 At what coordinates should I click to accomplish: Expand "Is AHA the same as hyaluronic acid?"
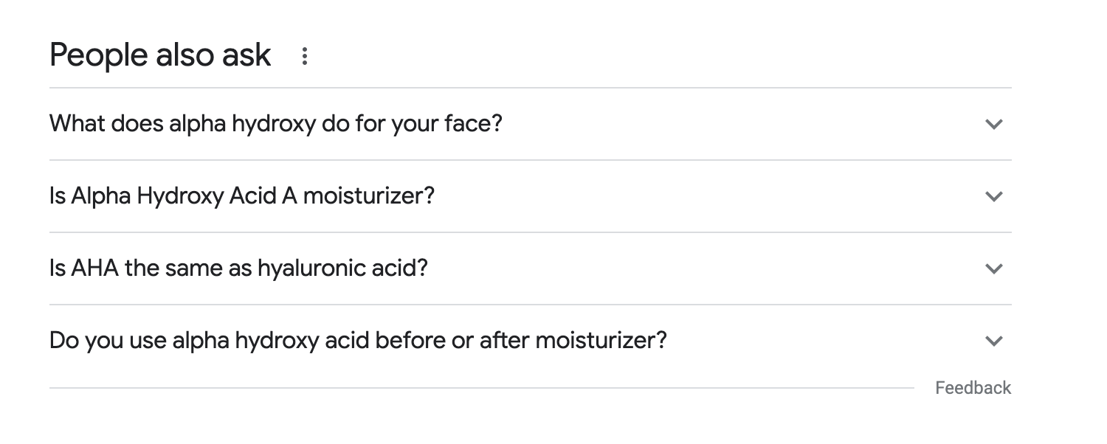tap(238, 268)
